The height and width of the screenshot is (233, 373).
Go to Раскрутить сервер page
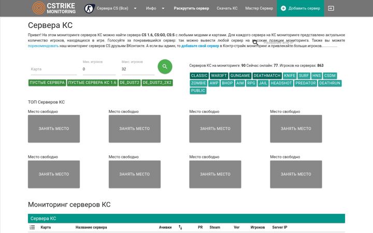click(191, 8)
